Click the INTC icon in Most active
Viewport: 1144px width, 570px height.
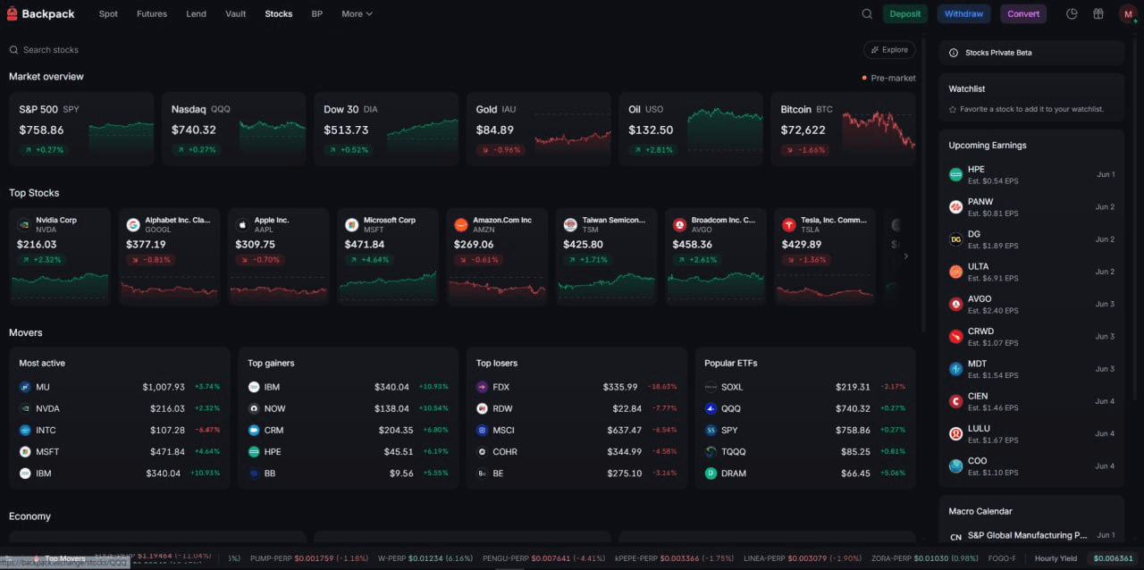[25, 430]
